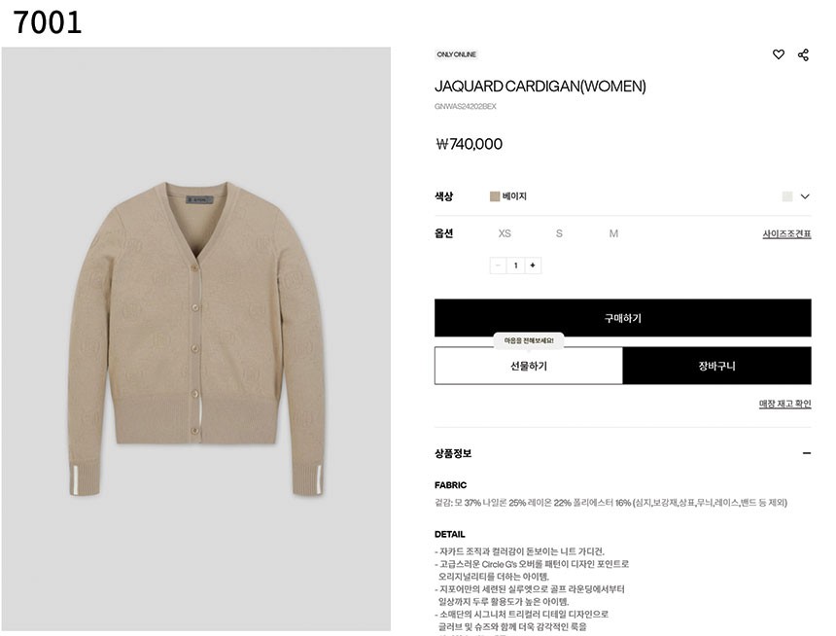
Task: Click the 마음을 전해보세요 tooltip bubble
Action: pos(529,340)
